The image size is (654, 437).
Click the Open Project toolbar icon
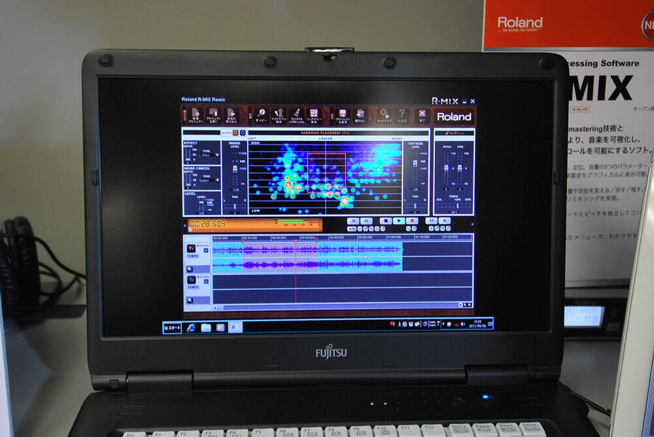[213, 116]
